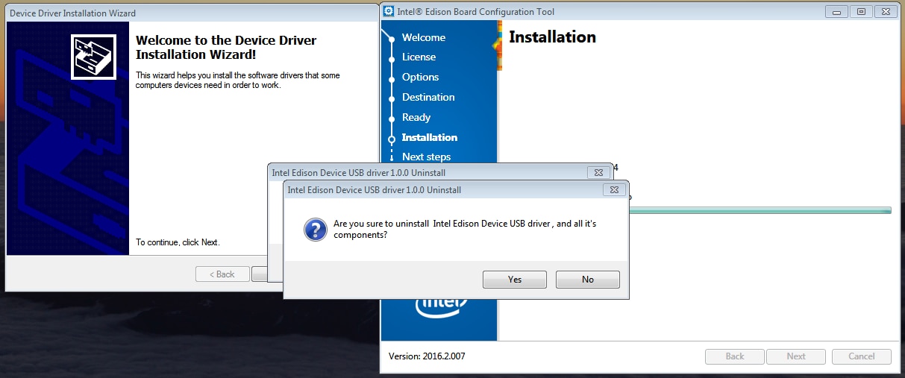
Task: Select the License step in sidebar
Action: point(419,57)
